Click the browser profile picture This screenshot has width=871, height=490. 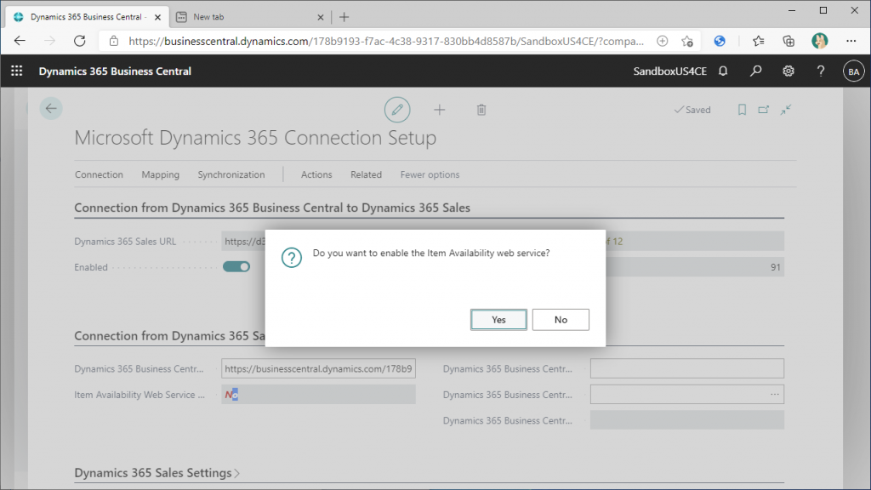819,41
